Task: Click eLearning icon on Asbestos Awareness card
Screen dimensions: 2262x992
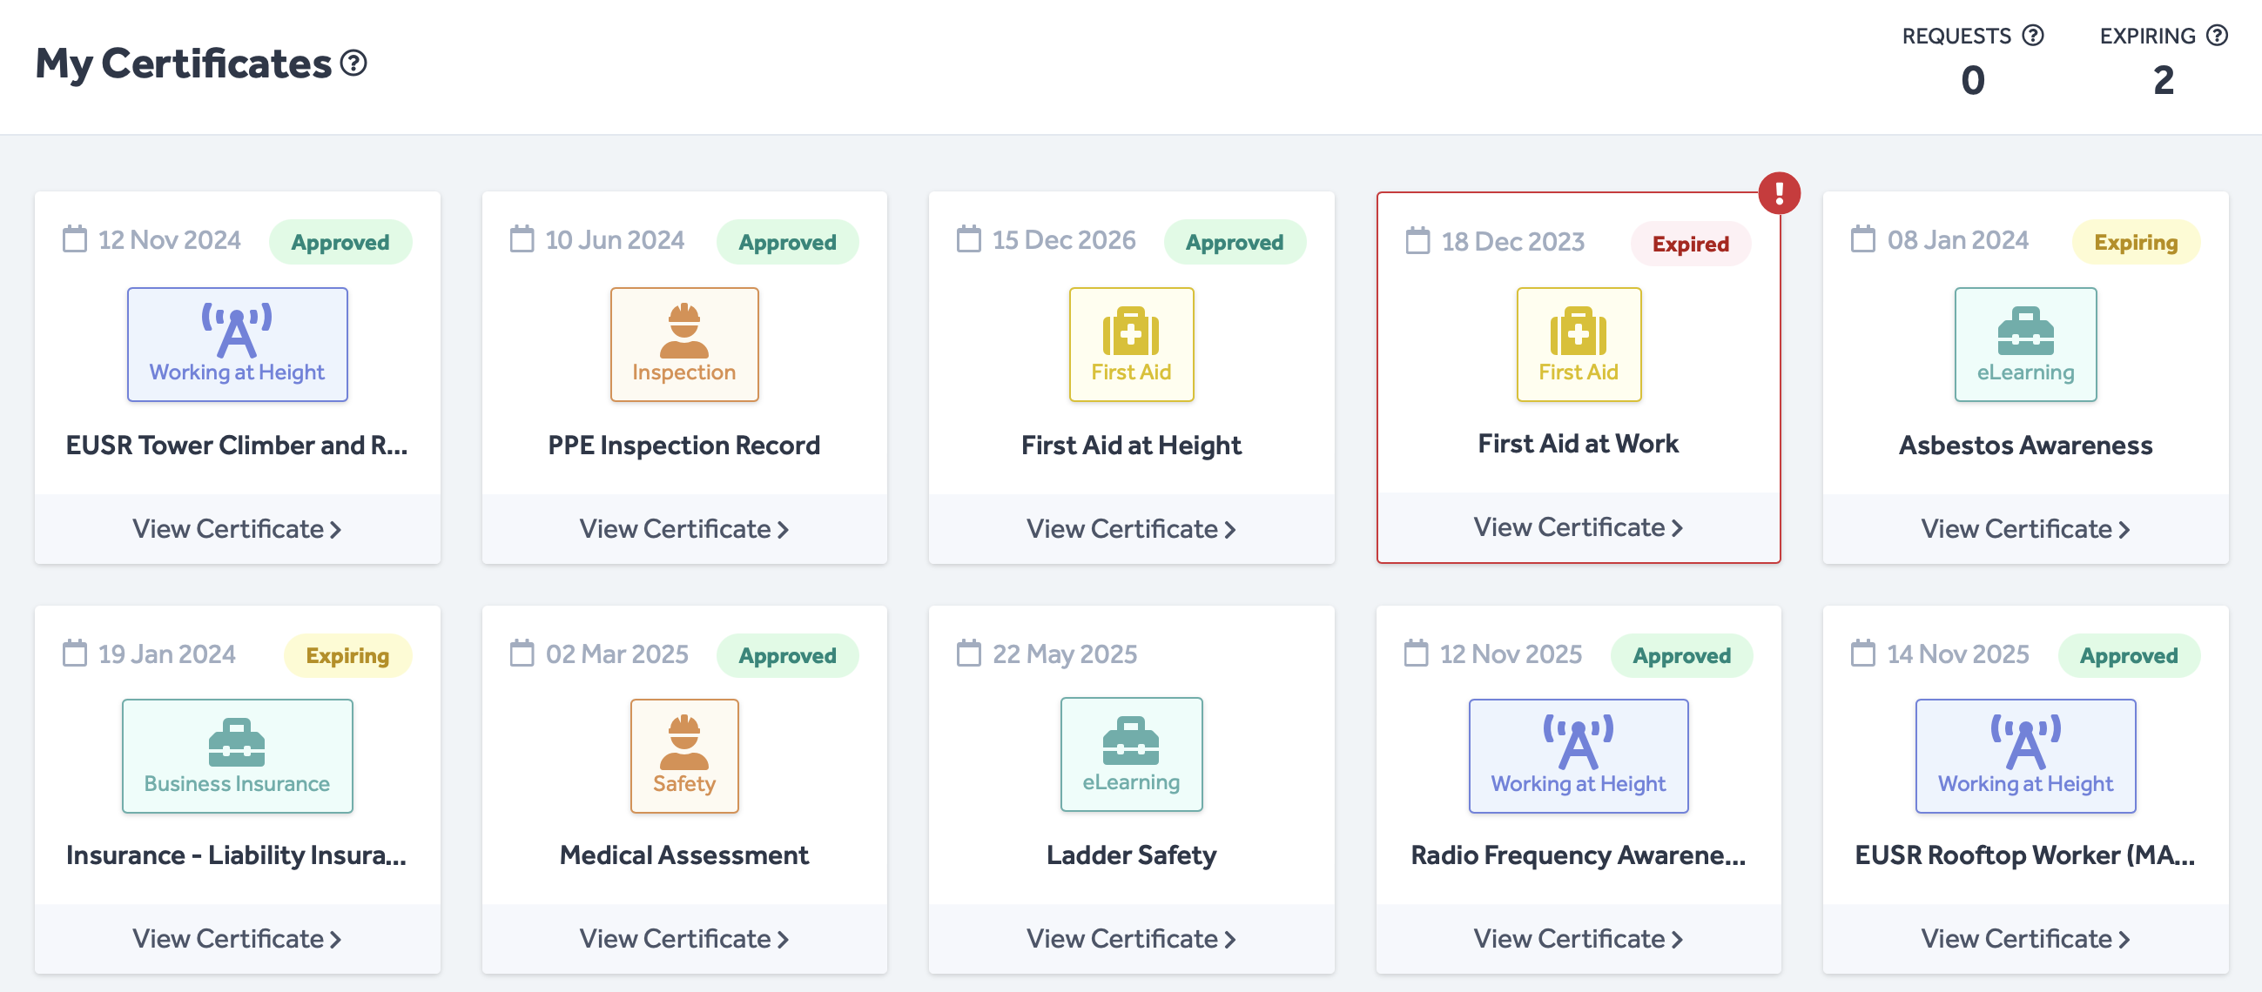Action: pyautogui.click(x=2025, y=344)
